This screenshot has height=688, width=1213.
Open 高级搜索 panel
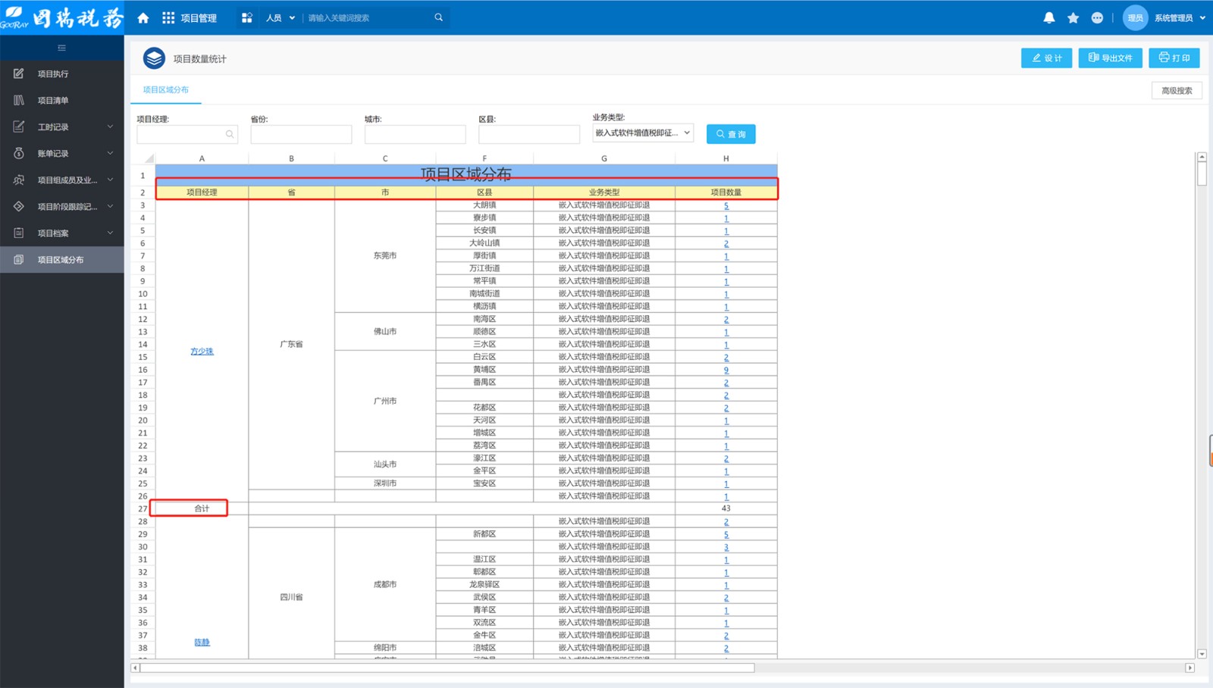[x=1177, y=90]
